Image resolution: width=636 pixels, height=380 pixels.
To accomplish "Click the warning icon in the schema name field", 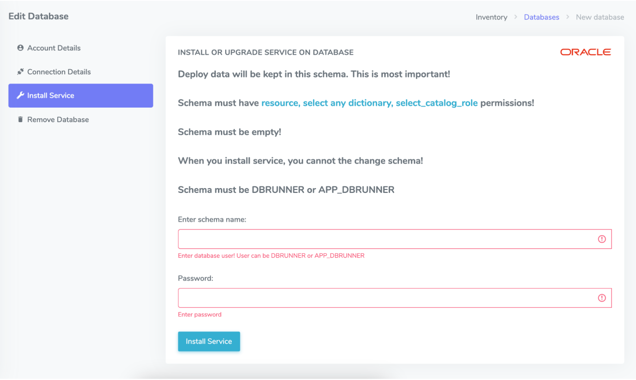I will [601, 239].
